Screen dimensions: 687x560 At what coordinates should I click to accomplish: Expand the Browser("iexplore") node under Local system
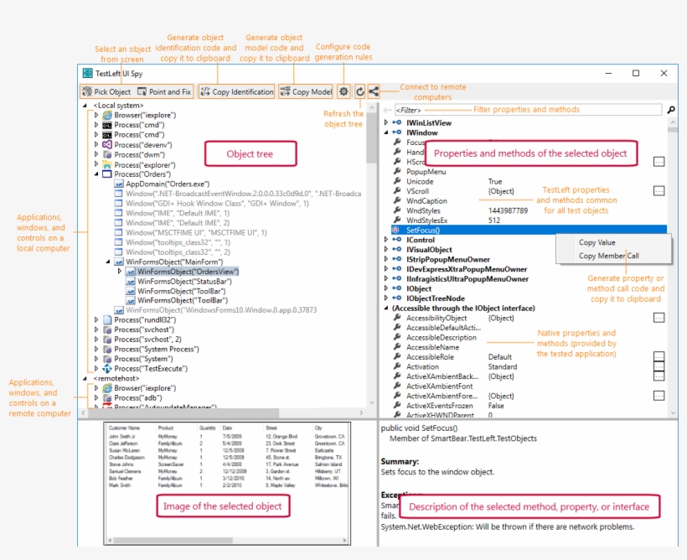(x=96, y=116)
